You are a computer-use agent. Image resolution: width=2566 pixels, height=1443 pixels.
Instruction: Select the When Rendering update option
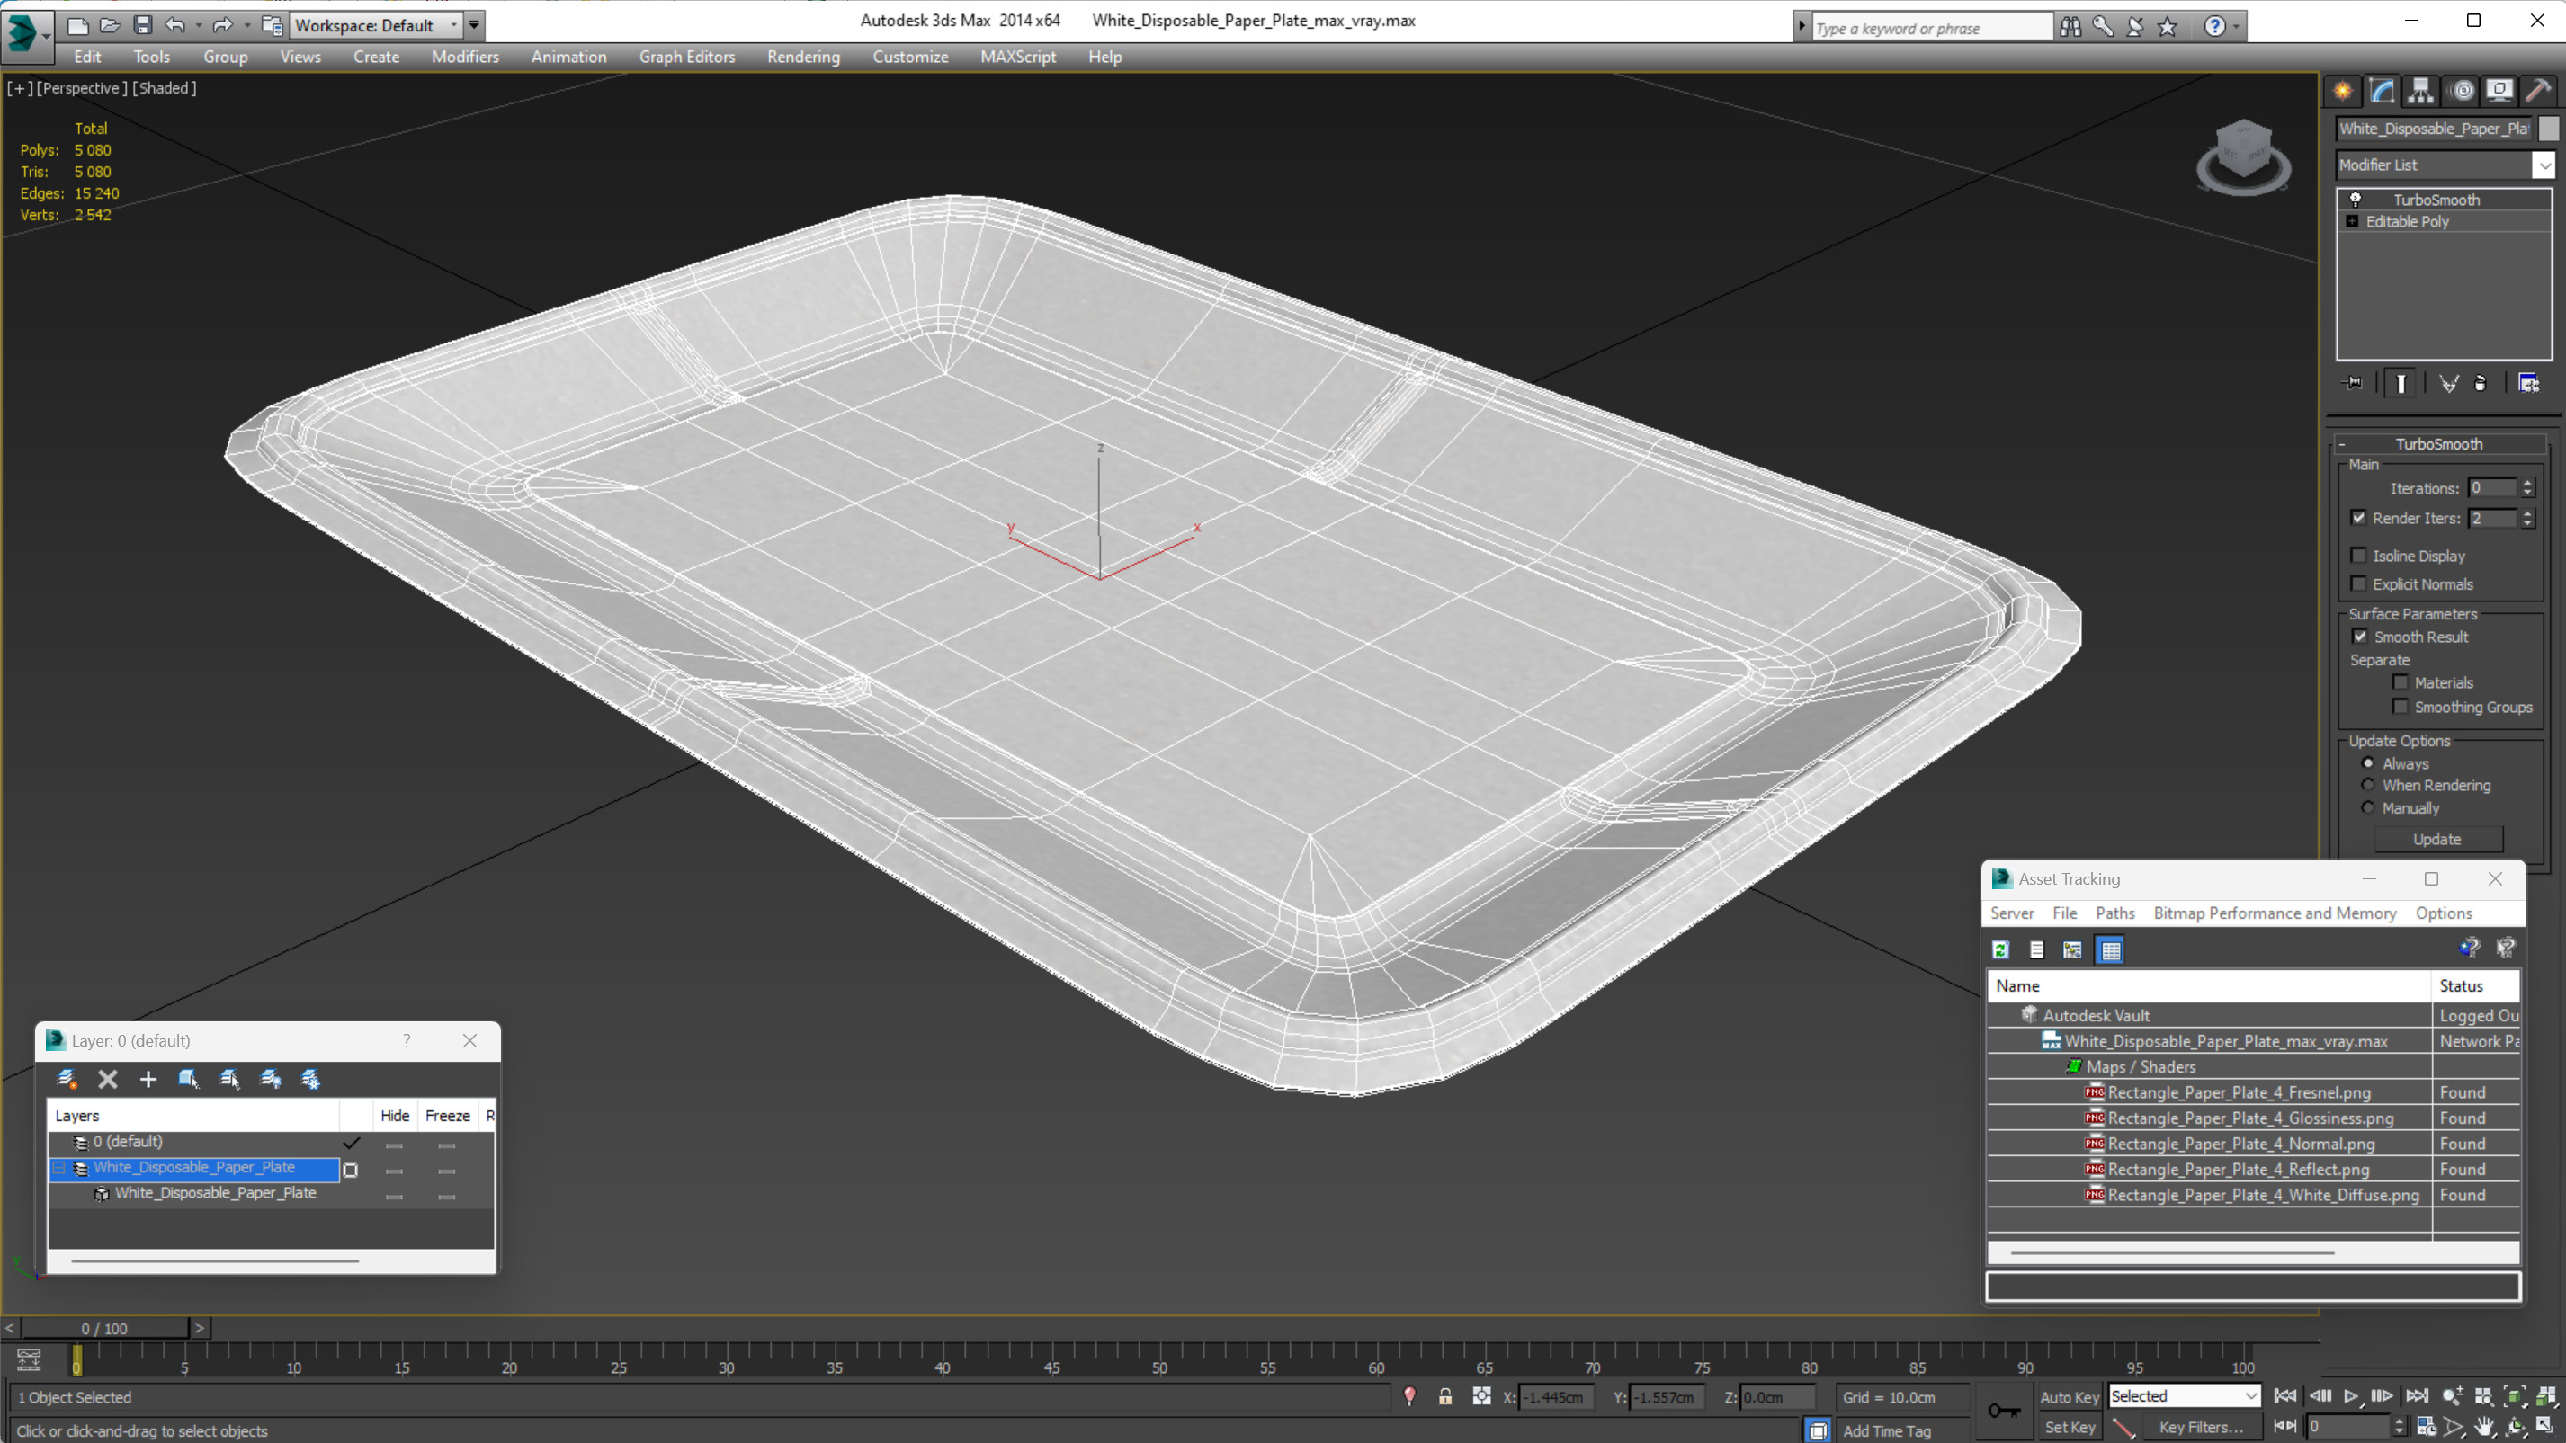click(x=2369, y=786)
